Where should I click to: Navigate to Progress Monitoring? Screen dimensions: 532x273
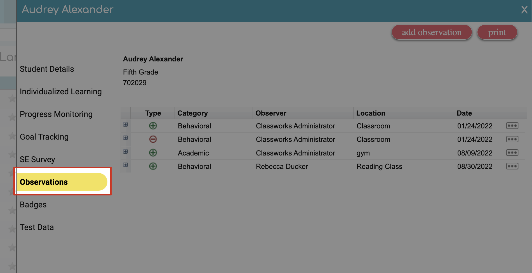[x=56, y=114]
